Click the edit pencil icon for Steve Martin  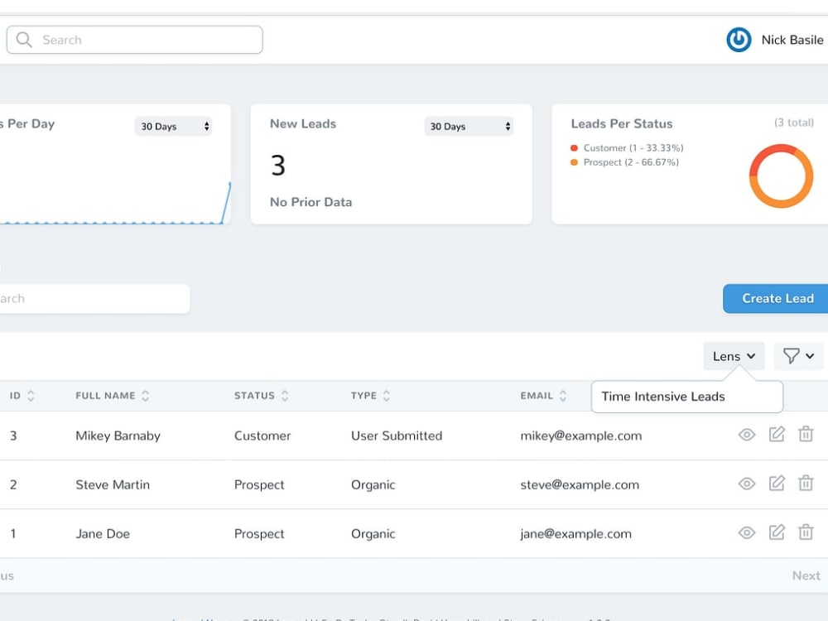777,484
